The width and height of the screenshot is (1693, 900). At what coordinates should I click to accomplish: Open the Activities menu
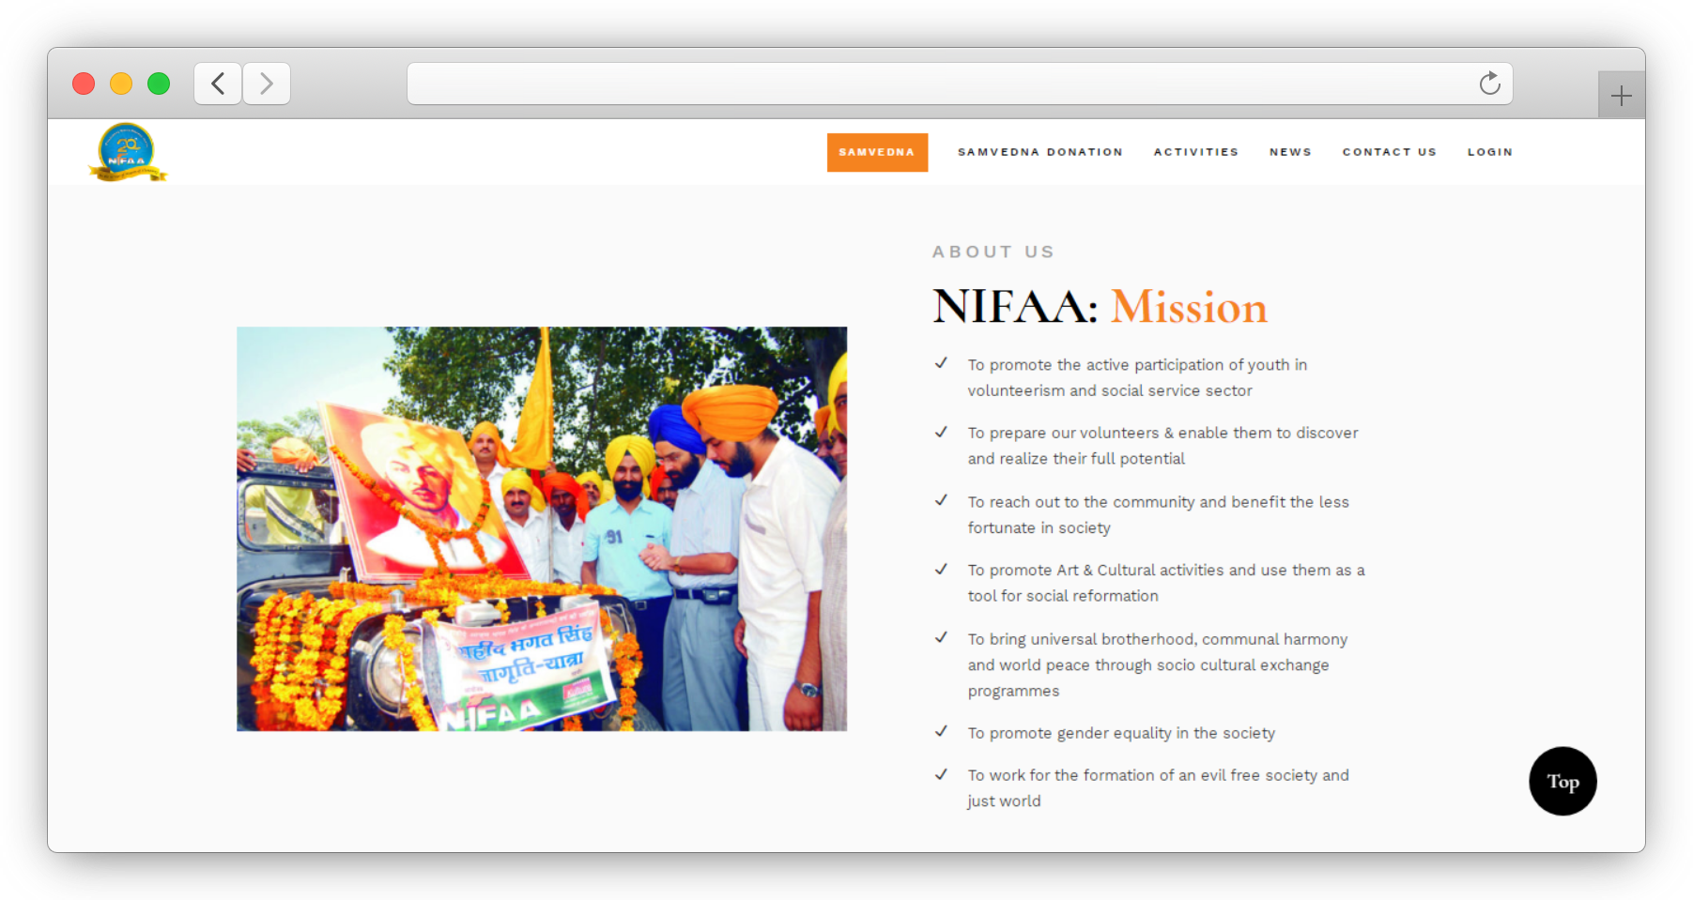(x=1195, y=152)
